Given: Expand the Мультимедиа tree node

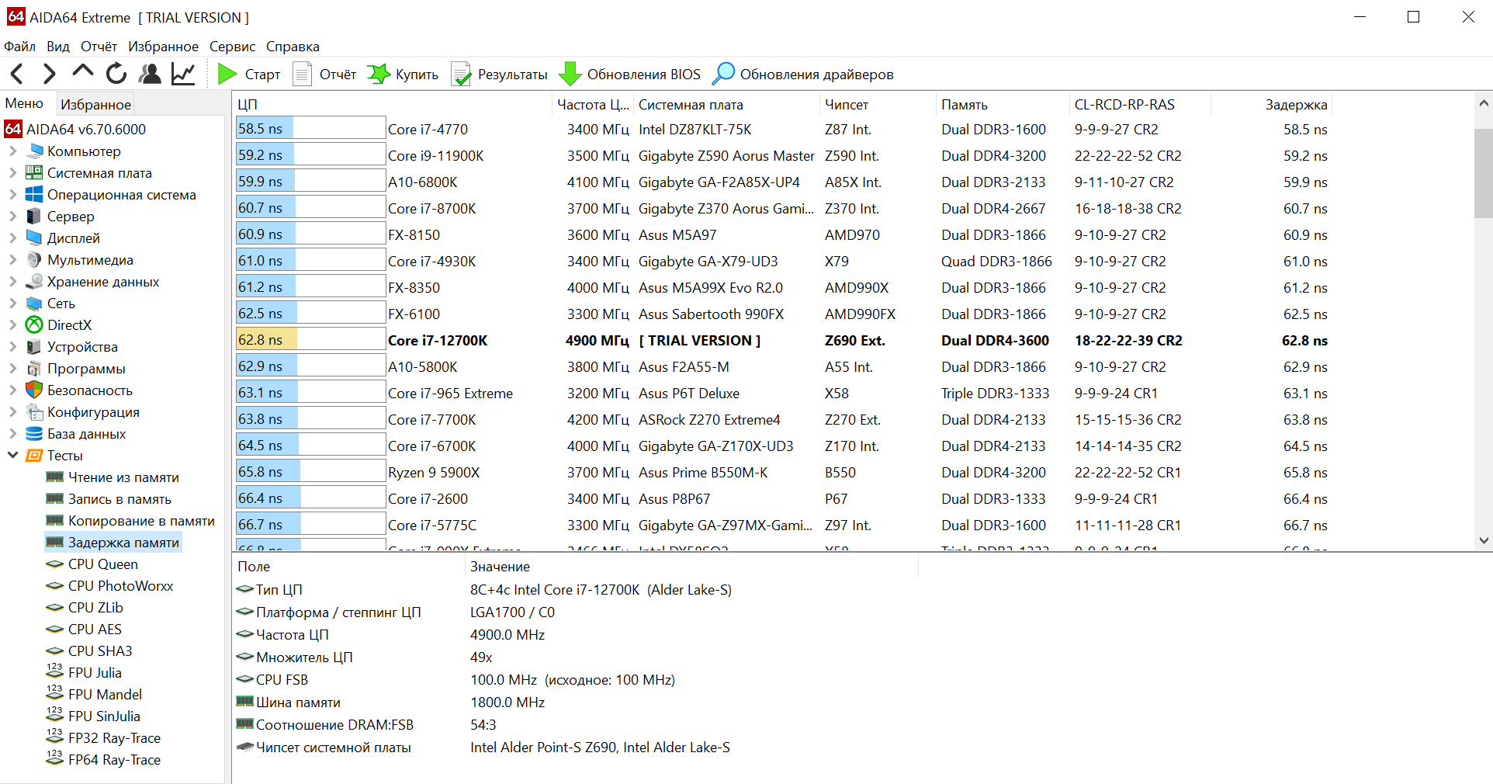Looking at the screenshot, I should (12, 259).
